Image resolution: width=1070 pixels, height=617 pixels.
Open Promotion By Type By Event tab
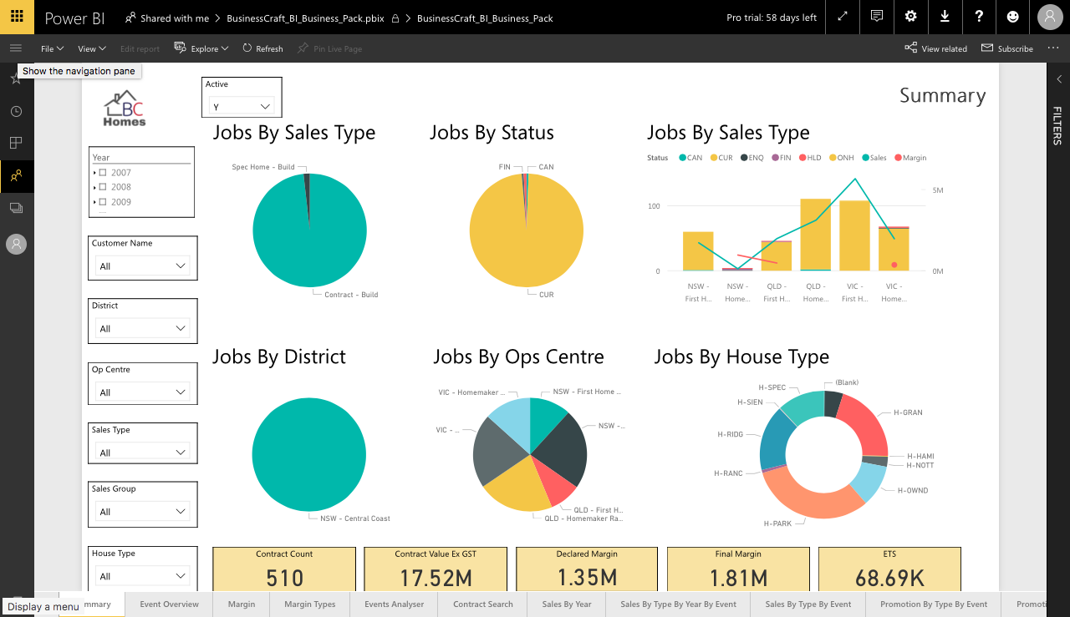pyautogui.click(x=934, y=604)
